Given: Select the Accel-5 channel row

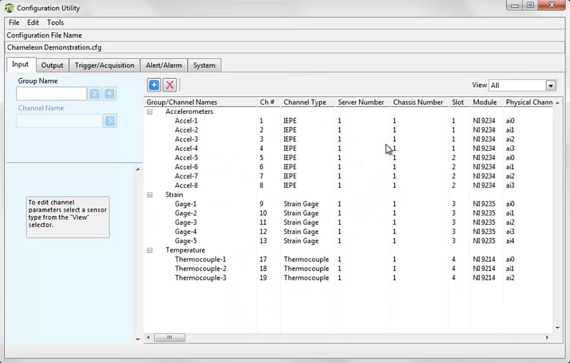Looking at the screenshot, I should (349, 158).
